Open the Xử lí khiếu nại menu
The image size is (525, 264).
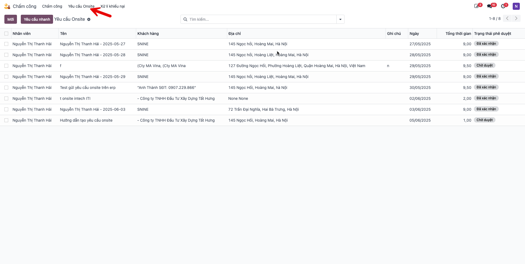113,6
